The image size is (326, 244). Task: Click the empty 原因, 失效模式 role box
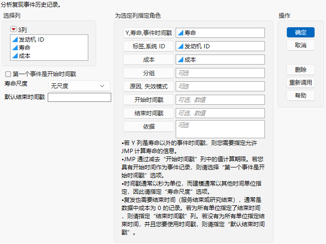click(220, 86)
